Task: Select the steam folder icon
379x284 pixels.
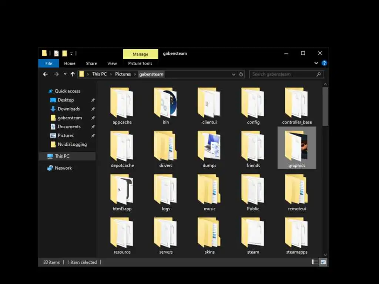Action: (x=253, y=233)
